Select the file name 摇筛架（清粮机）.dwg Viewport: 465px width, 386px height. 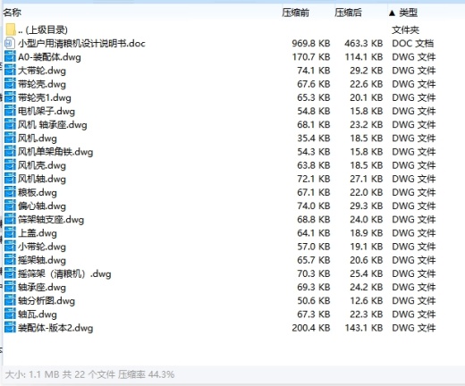tap(64, 273)
